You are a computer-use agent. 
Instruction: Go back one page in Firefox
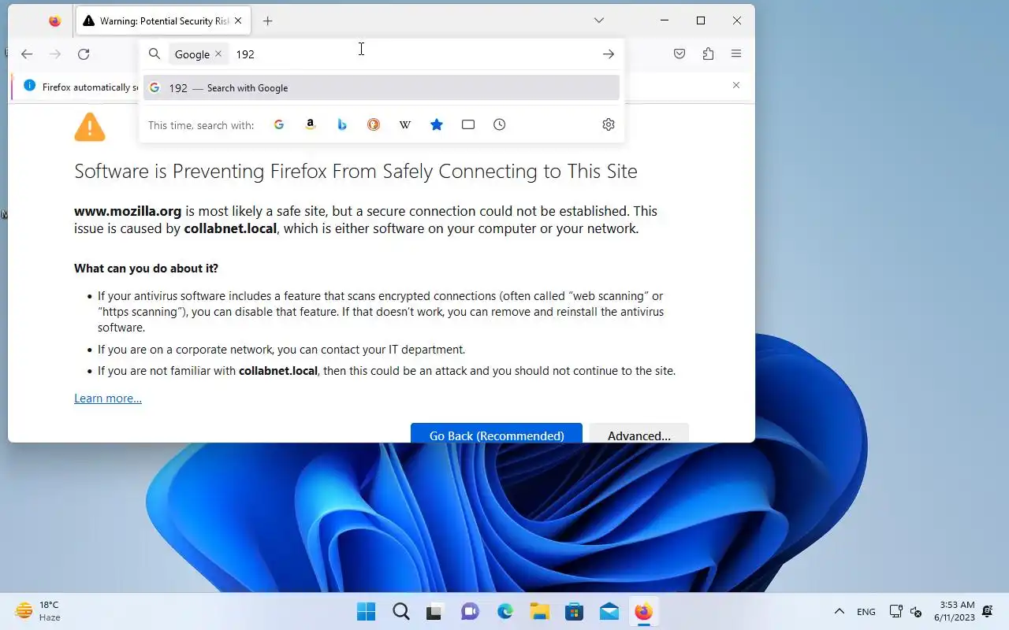27,54
